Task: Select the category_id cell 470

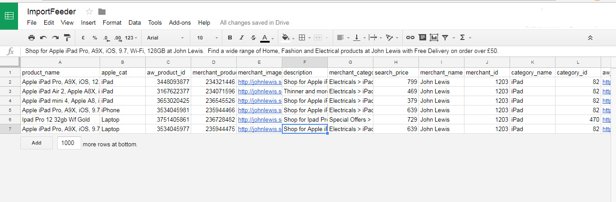Action: 578,119
